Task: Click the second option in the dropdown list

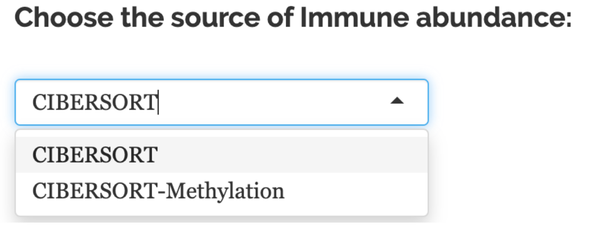Action: tap(158, 191)
